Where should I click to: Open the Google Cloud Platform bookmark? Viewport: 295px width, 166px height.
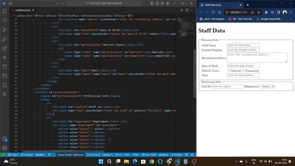(x=269, y=19)
